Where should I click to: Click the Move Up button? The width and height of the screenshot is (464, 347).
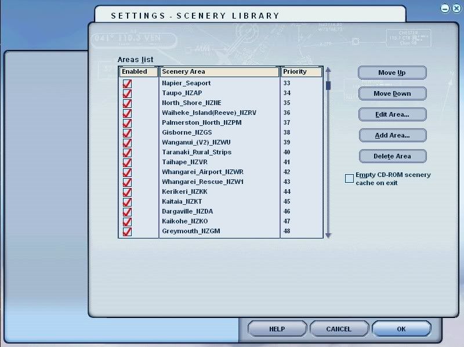point(392,73)
